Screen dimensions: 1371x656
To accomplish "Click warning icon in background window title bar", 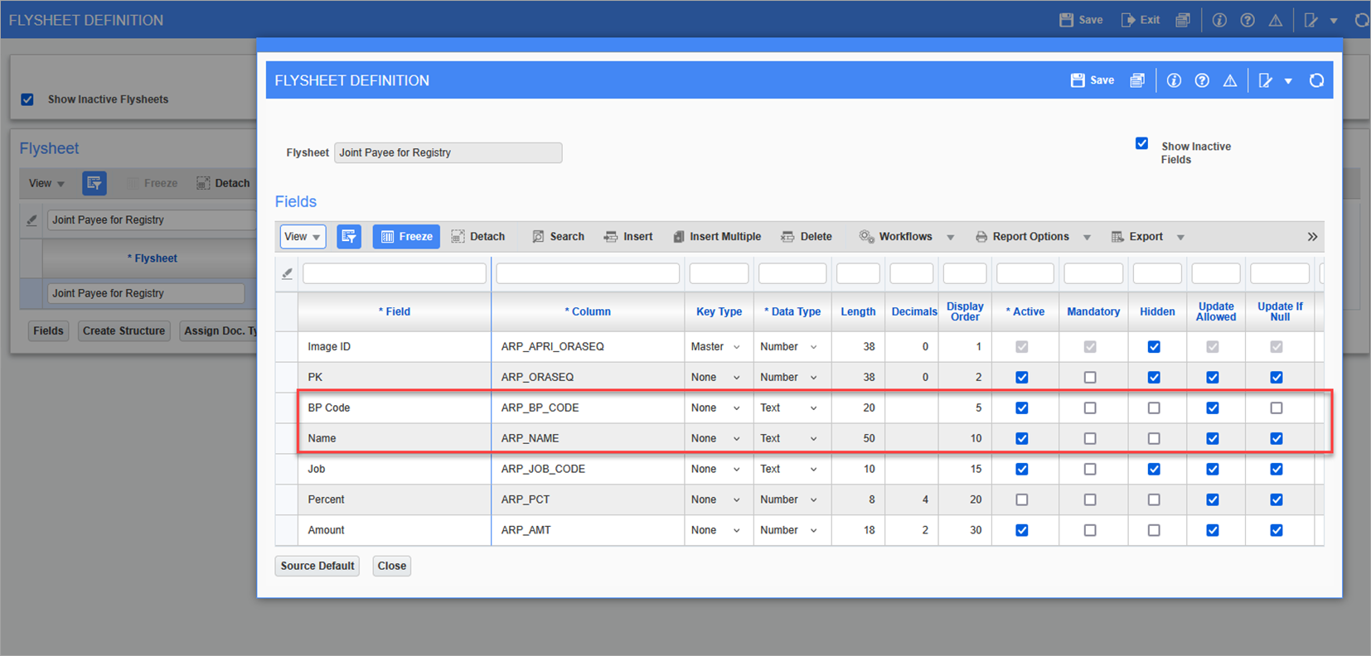I will point(1276,20).
